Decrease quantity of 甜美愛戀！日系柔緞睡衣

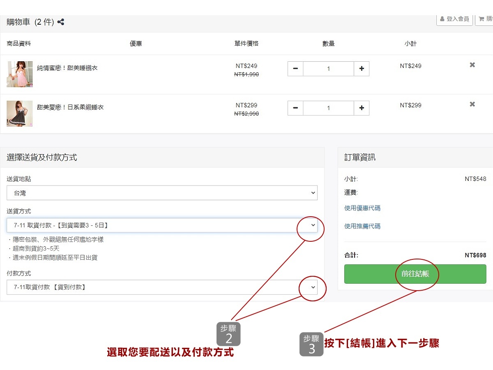coord(295,108)
